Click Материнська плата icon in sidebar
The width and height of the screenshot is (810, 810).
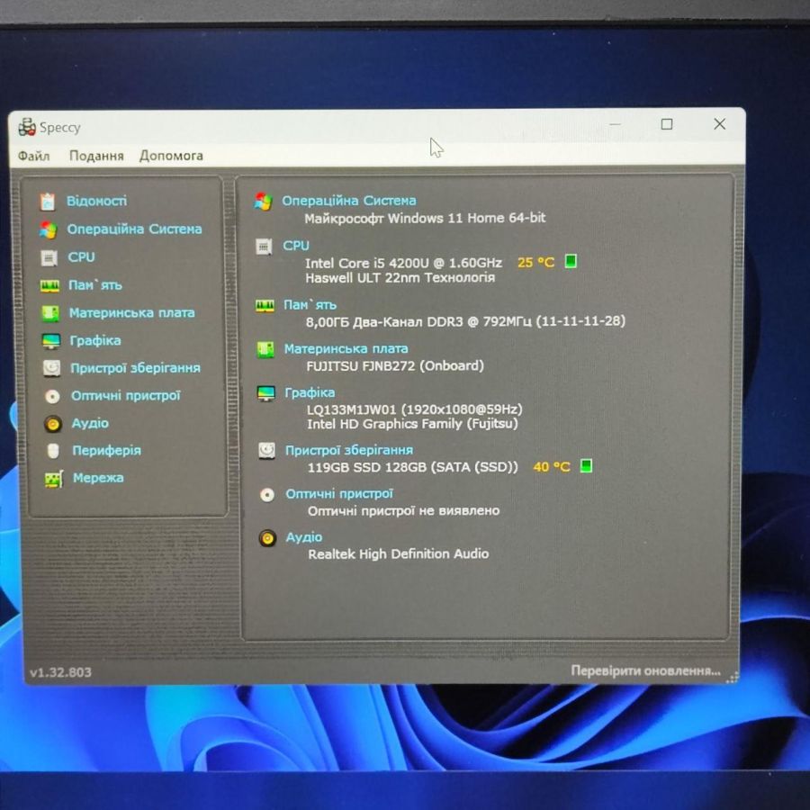point(50,313)
